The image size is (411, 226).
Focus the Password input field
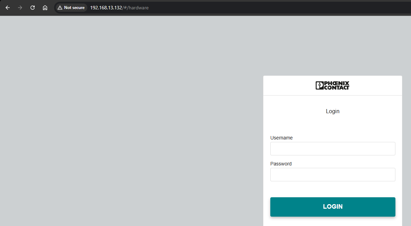click(332, 174)
